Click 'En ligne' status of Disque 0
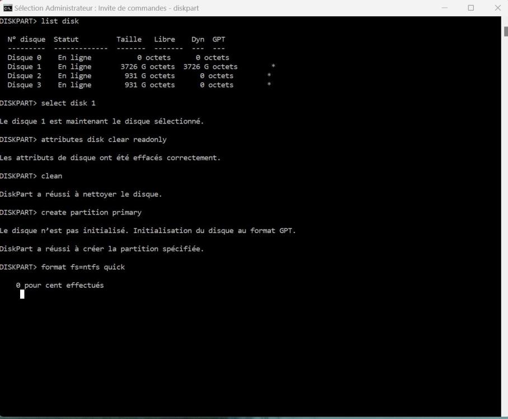This screenshot has width=508, height=419. point(74,58)
